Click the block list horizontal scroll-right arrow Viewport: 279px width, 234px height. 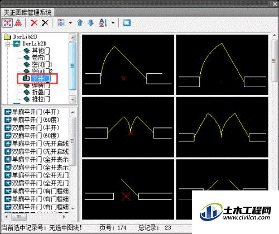pos(64,217)
